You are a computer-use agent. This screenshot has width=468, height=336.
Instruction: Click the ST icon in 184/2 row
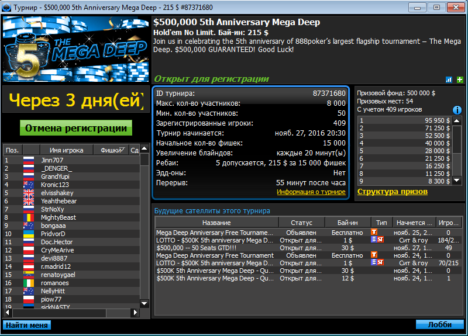[381, 240]
